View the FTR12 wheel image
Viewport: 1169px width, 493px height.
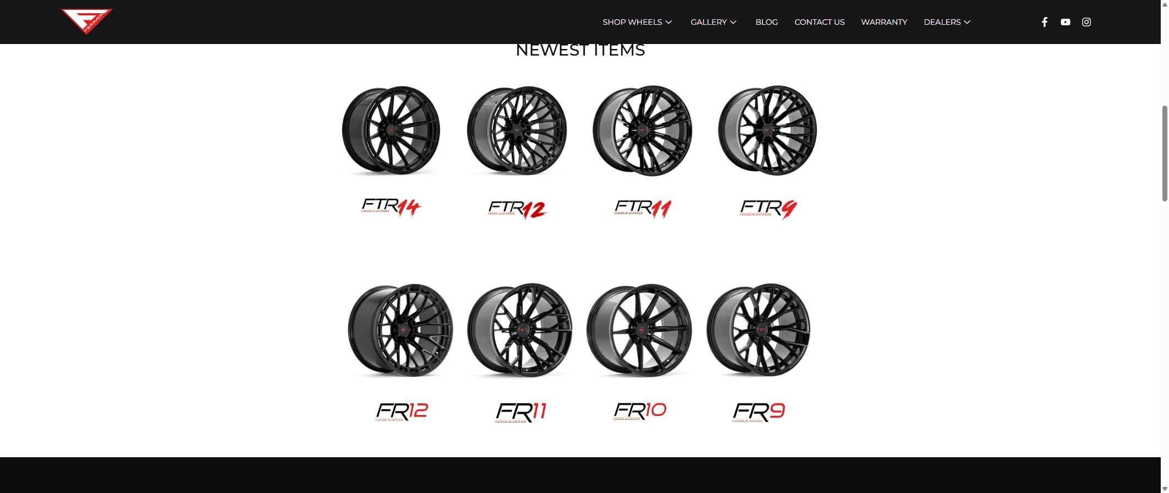[x=517, y=131]
